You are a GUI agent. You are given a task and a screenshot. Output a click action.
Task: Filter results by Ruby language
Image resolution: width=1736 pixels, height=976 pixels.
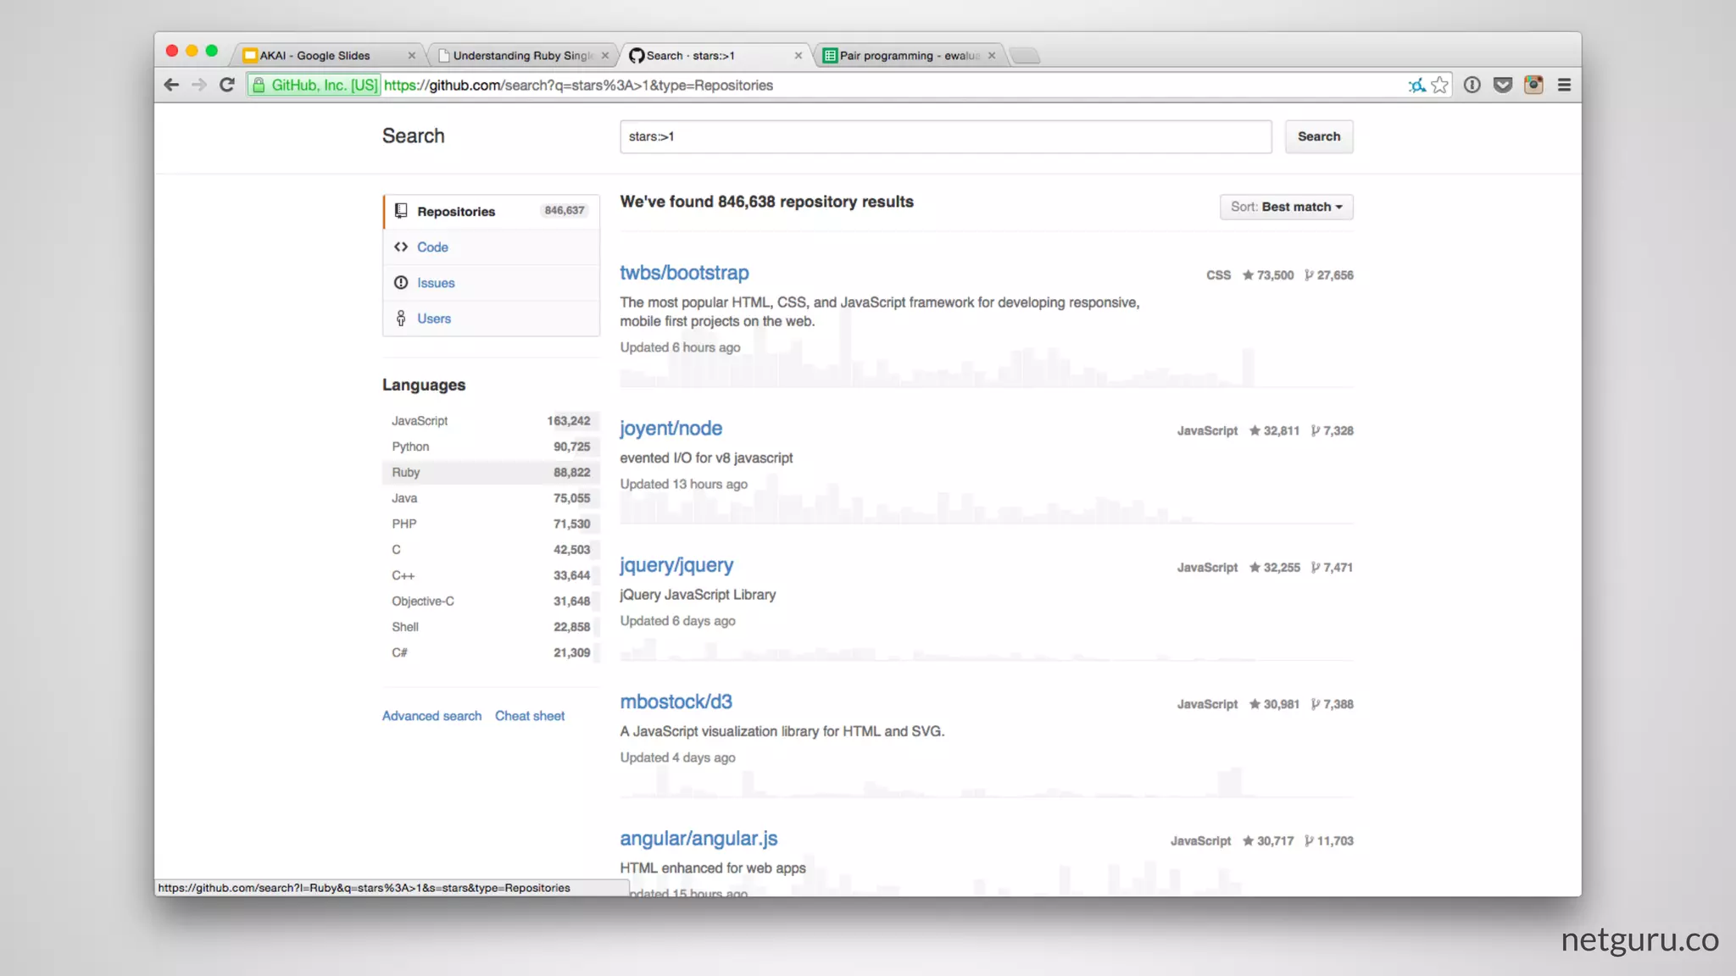pyautogui.click(x=406, y=473)
